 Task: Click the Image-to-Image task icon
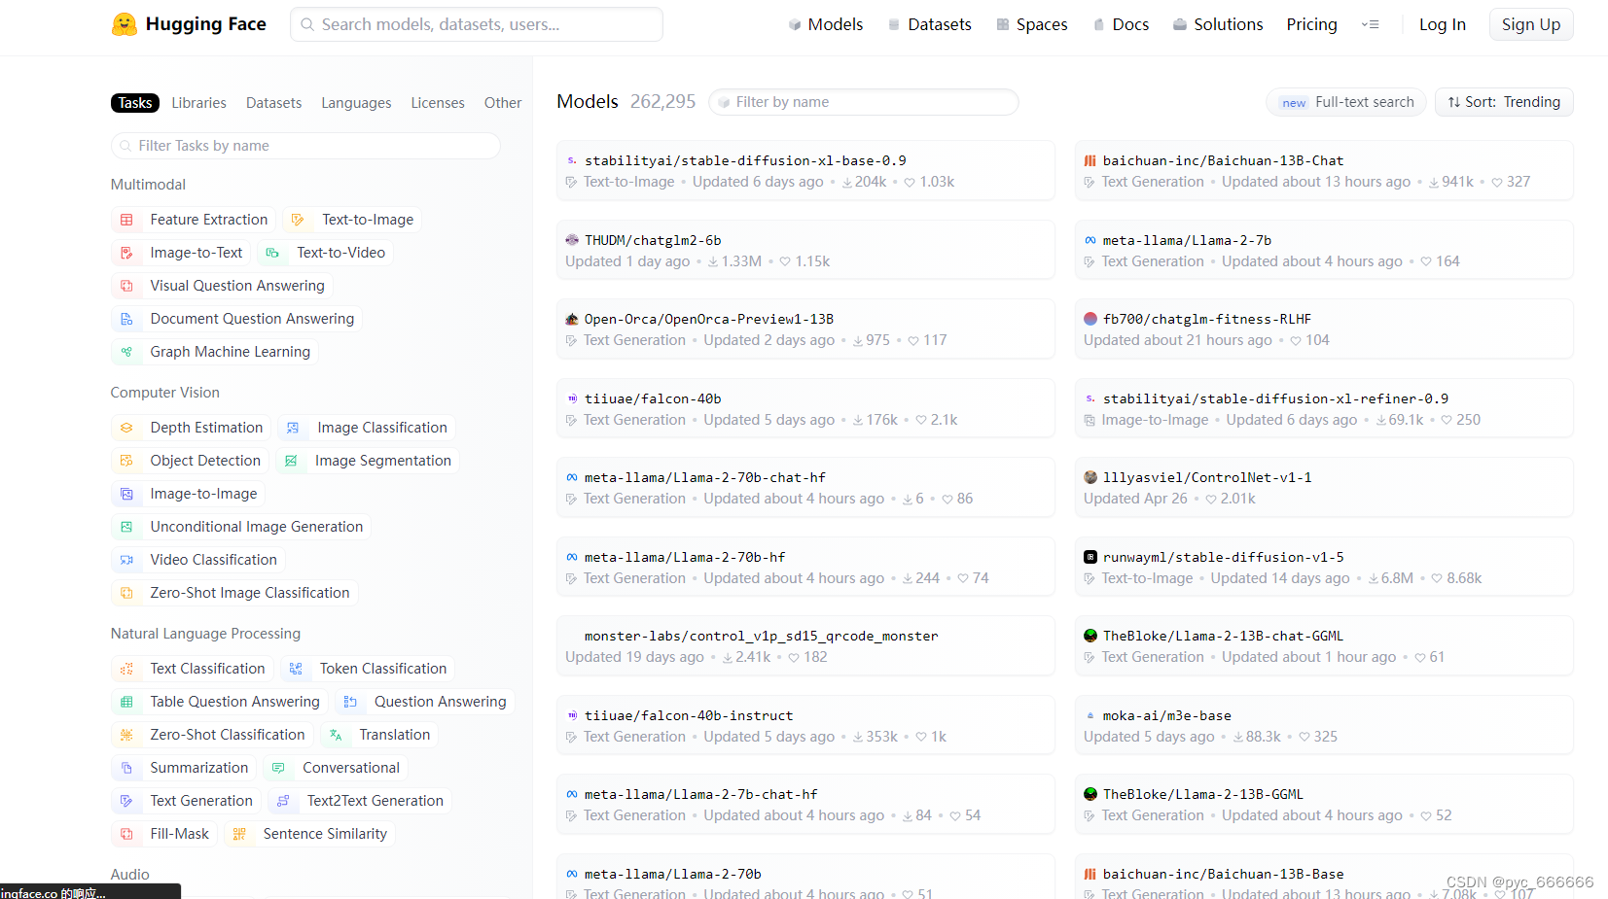pos(126,494)
